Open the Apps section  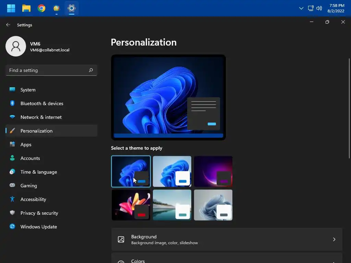51,145
